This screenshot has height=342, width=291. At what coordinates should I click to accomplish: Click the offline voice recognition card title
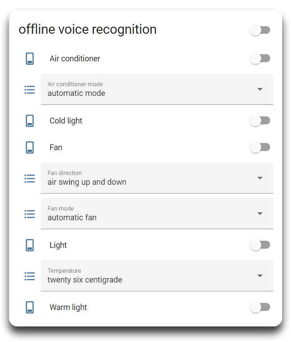pos(88,29)
